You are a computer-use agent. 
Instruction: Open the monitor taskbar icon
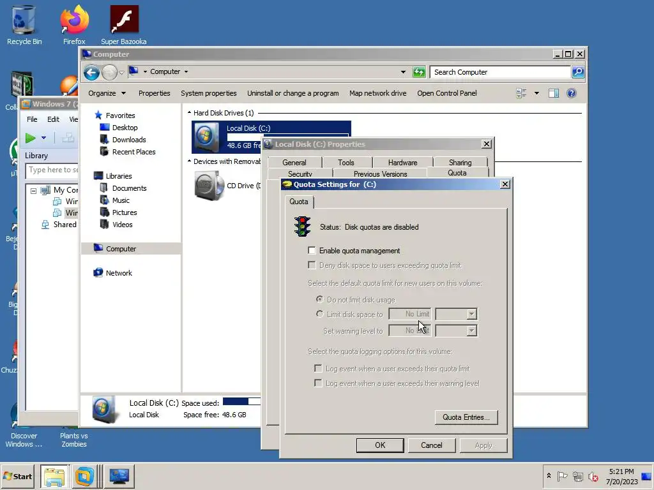pos(119,476)
